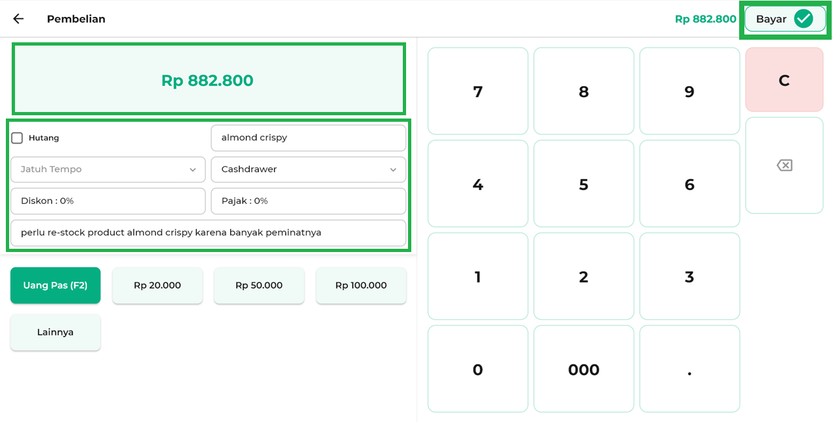Viewport: 833px width, 422px height.
Task: Click the green checkmark Bayar icon
Action: [x=803, y=19]
